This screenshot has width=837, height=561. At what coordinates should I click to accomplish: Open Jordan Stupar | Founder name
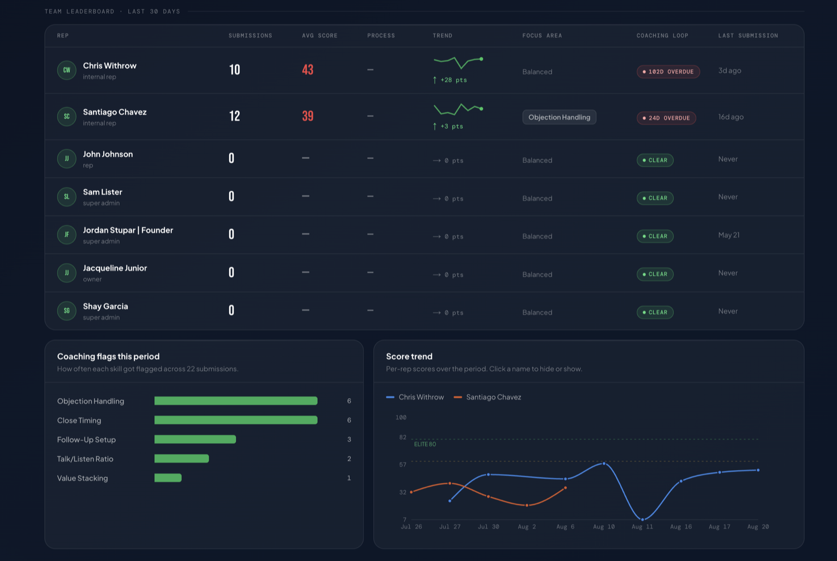(128, 230)
